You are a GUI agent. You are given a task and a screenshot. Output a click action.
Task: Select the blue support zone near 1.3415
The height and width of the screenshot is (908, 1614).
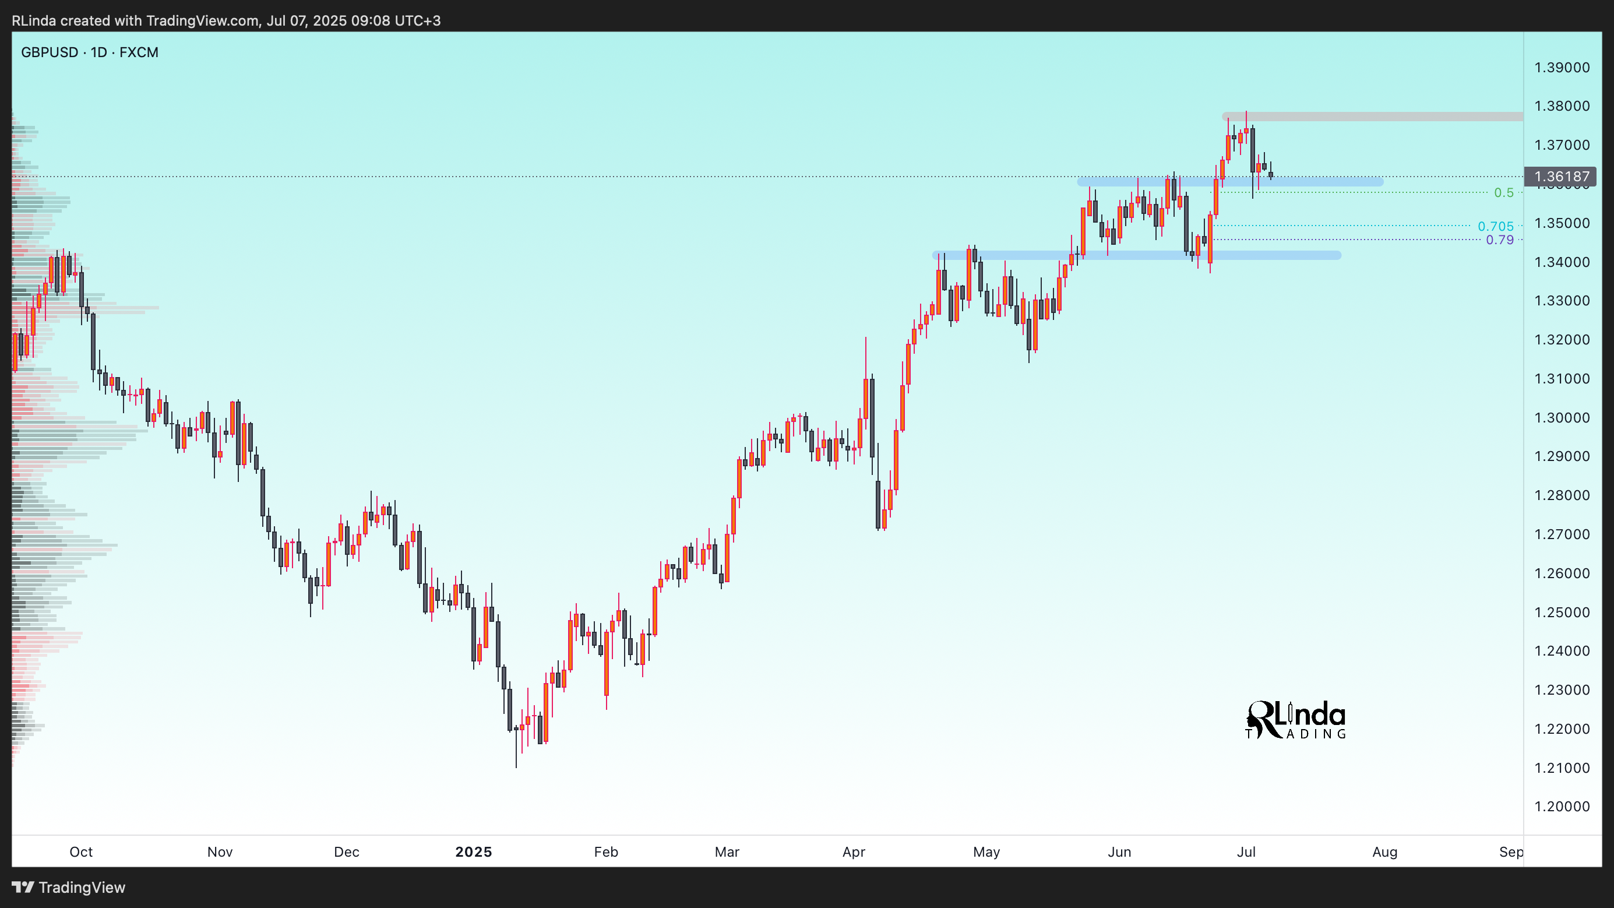1137,255
